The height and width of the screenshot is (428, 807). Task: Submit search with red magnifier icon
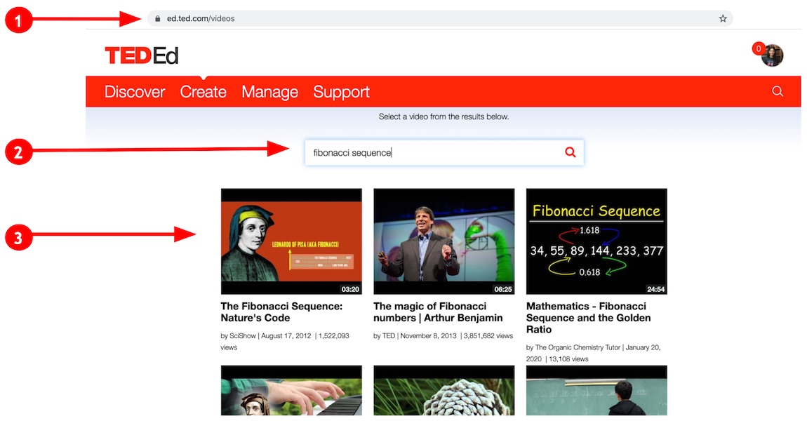click(571, 152)
